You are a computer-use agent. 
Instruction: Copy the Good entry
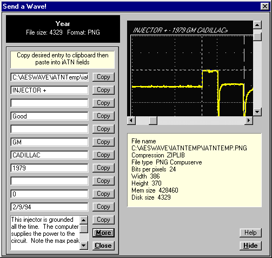click(103, 116)
